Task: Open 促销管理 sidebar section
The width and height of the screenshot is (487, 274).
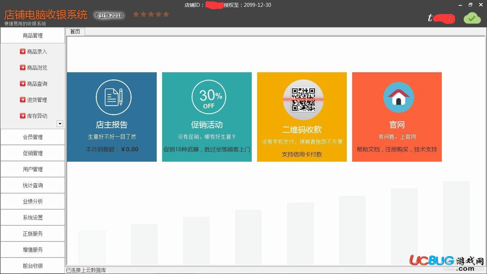Action: 33,153
